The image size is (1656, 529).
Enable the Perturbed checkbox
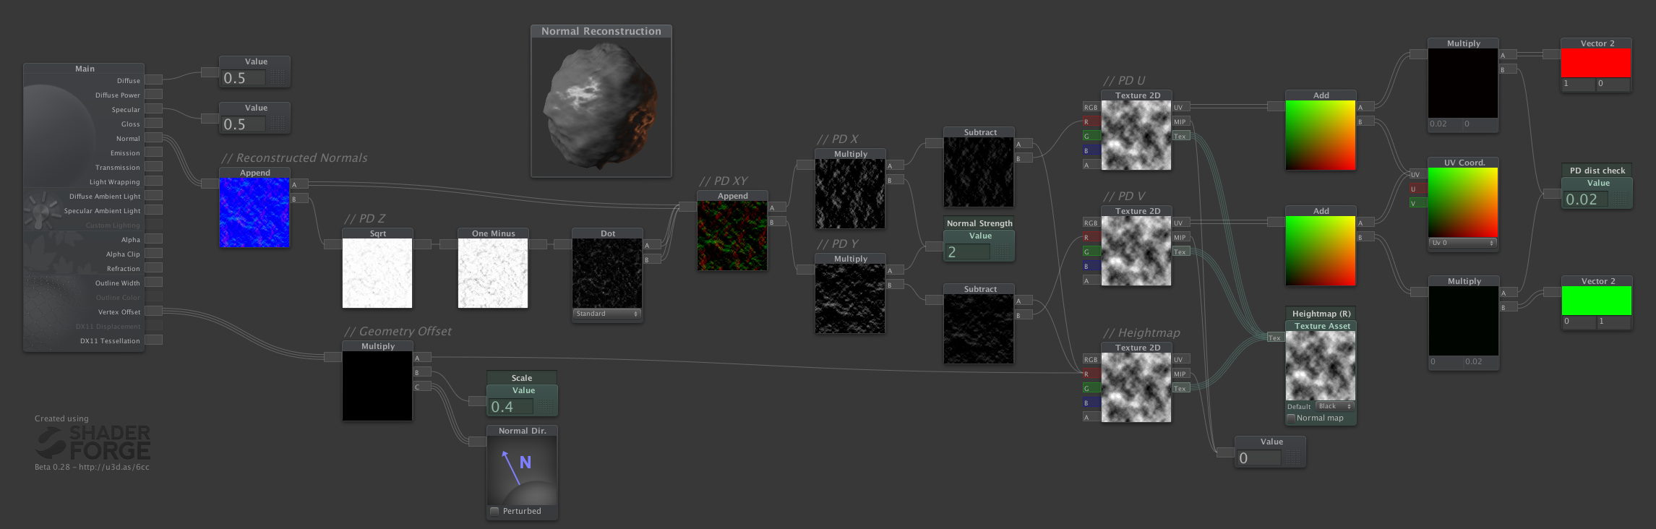tap(495, 511)
